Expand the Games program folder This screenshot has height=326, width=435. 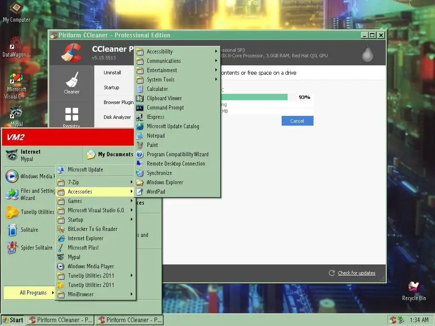coord(95,201)
